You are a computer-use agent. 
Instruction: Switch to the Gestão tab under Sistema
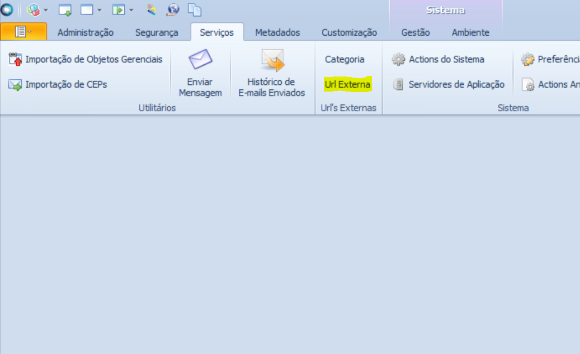tap(416, 32)
